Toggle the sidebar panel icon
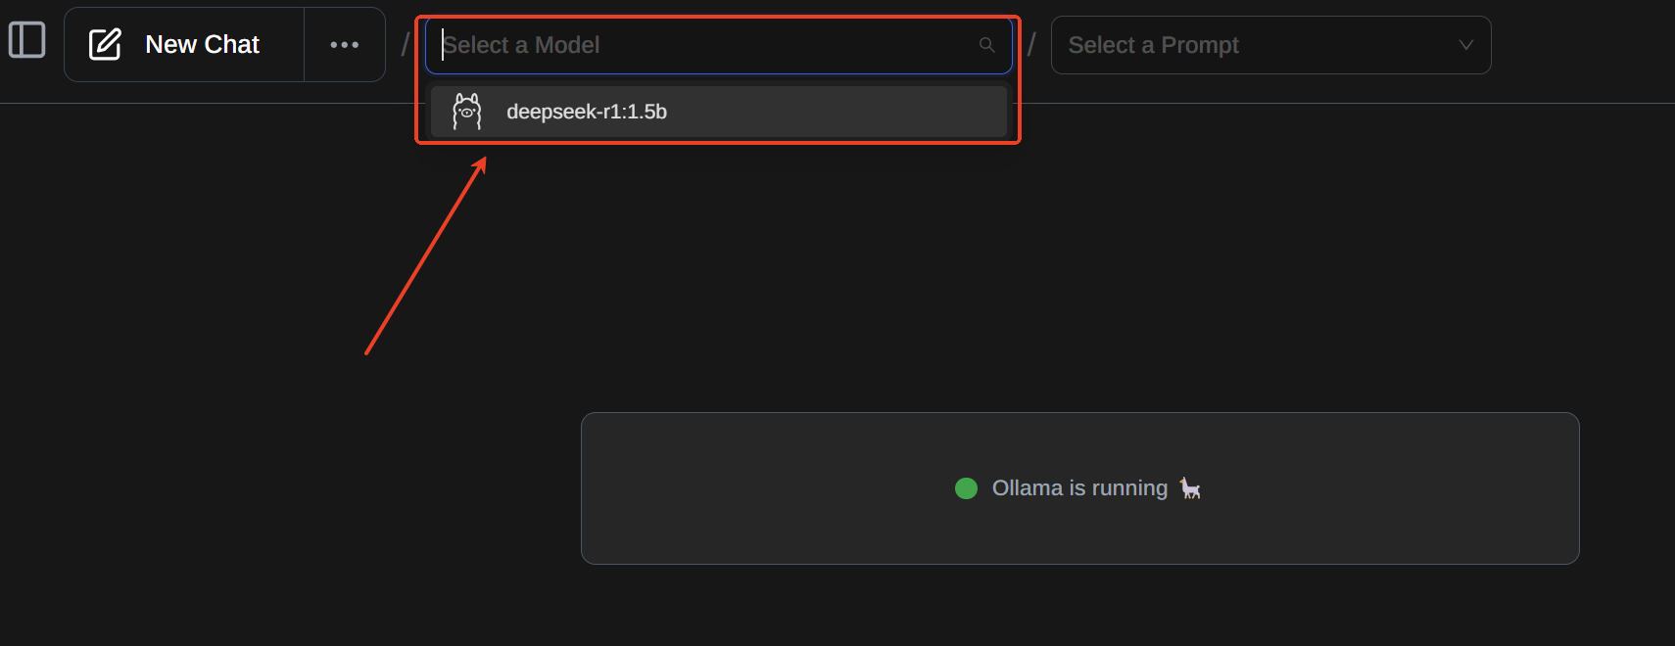1675x646 pixels. click(27, 40)
